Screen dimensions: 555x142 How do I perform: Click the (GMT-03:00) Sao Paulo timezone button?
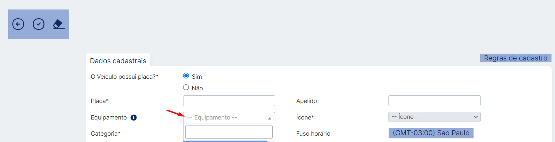pos(431,133)
